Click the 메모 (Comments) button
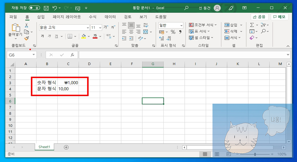The width and height of the screenshot is (297, 162). tap(279, 17)
